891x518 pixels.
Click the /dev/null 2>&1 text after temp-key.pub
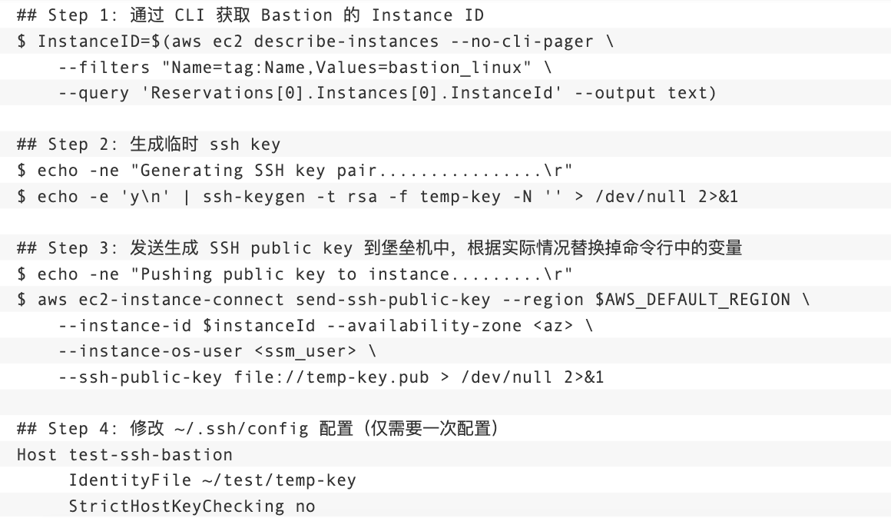[x=532, y=377]
